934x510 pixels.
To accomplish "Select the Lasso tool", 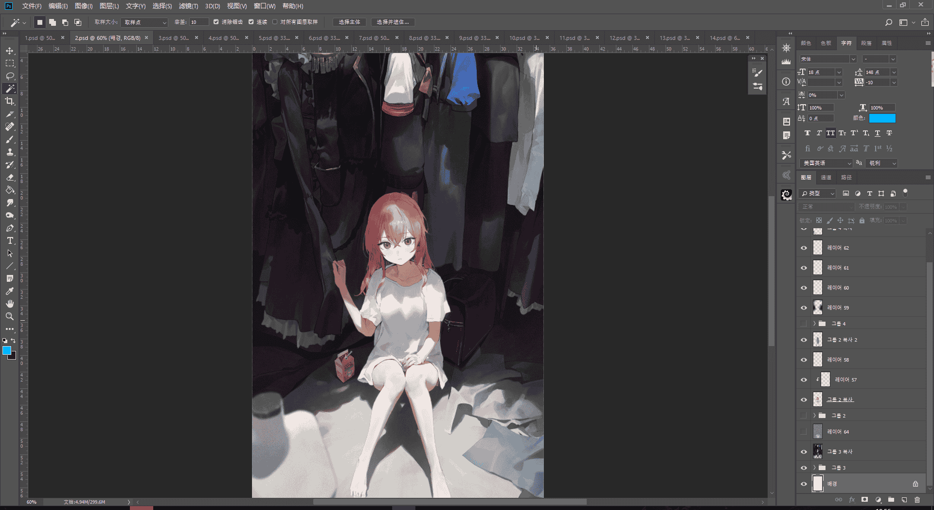I will tap(10, 76).
